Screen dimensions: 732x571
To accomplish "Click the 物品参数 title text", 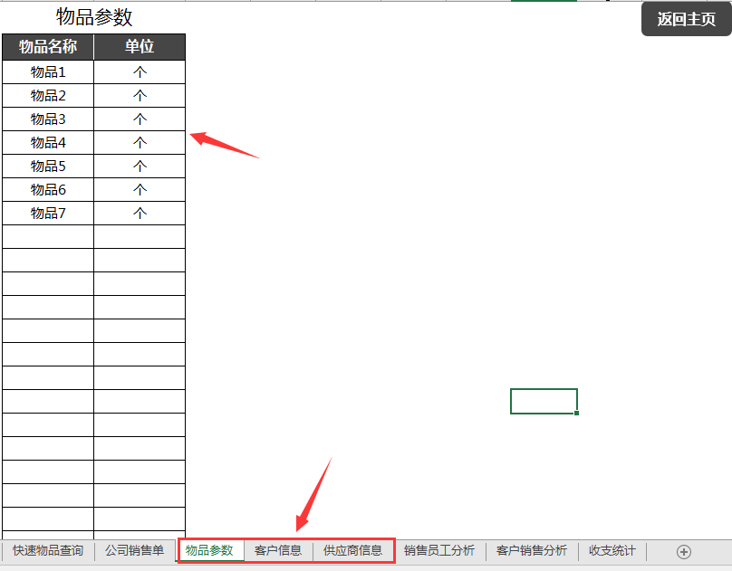I will [x=94, y=17].
